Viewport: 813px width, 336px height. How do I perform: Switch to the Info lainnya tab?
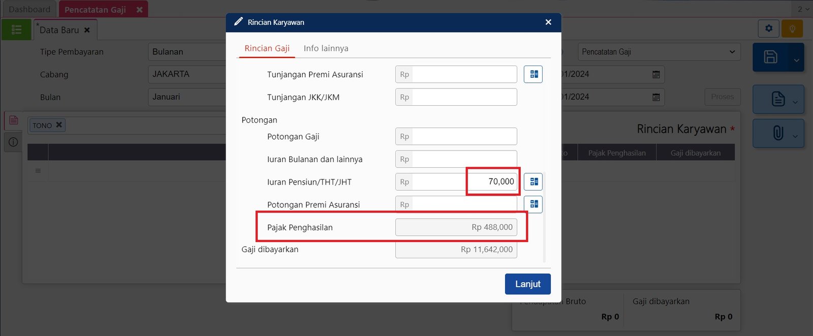326,48
